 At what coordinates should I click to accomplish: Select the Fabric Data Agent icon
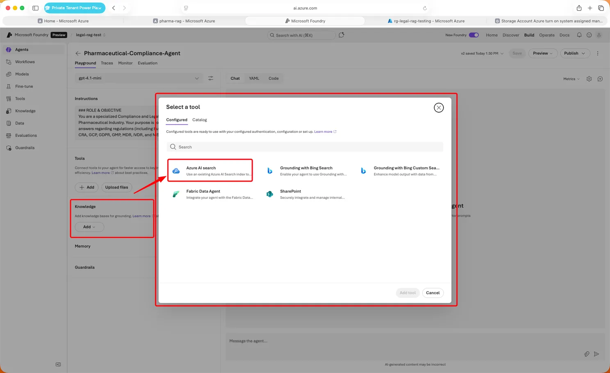(x=176, y=194)
